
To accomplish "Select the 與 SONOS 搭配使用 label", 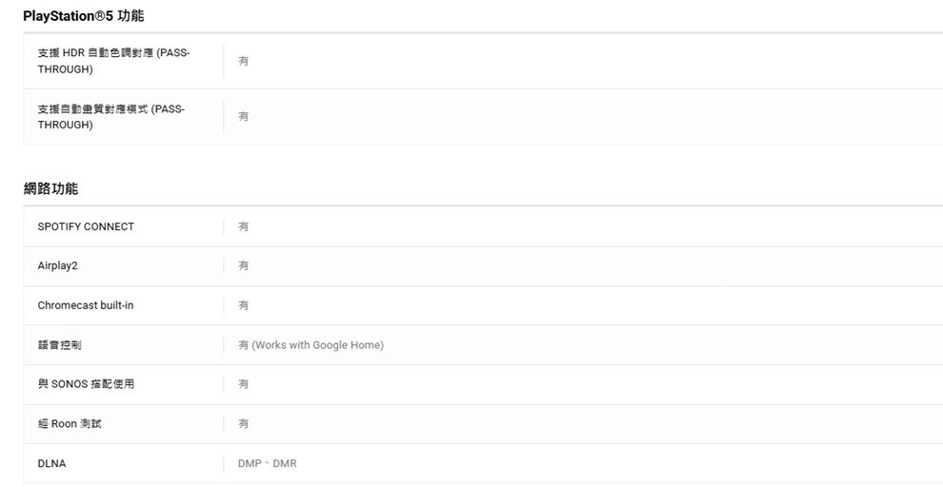I will tap(86, 384).
